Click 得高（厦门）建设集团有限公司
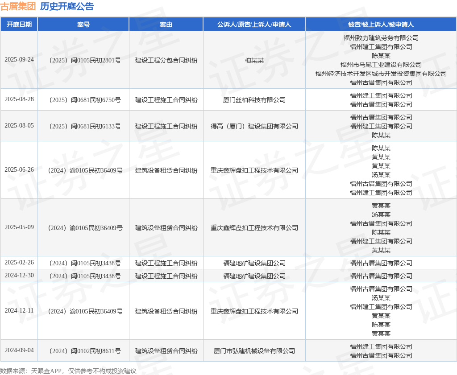Image resolution: width=457 pixels, height=375 pixels. click(254, 126)
